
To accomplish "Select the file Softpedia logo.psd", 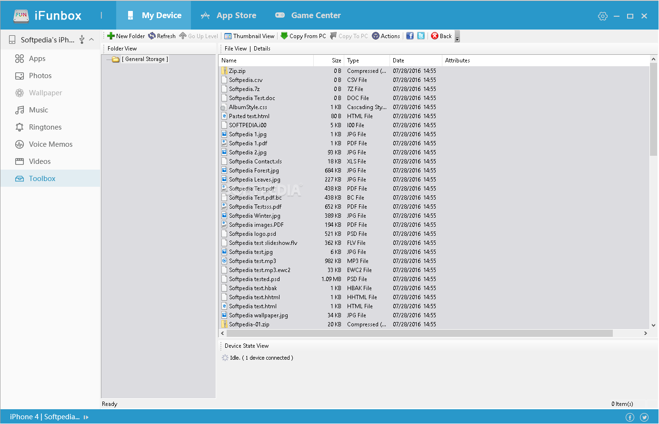I will pos(252,234).
